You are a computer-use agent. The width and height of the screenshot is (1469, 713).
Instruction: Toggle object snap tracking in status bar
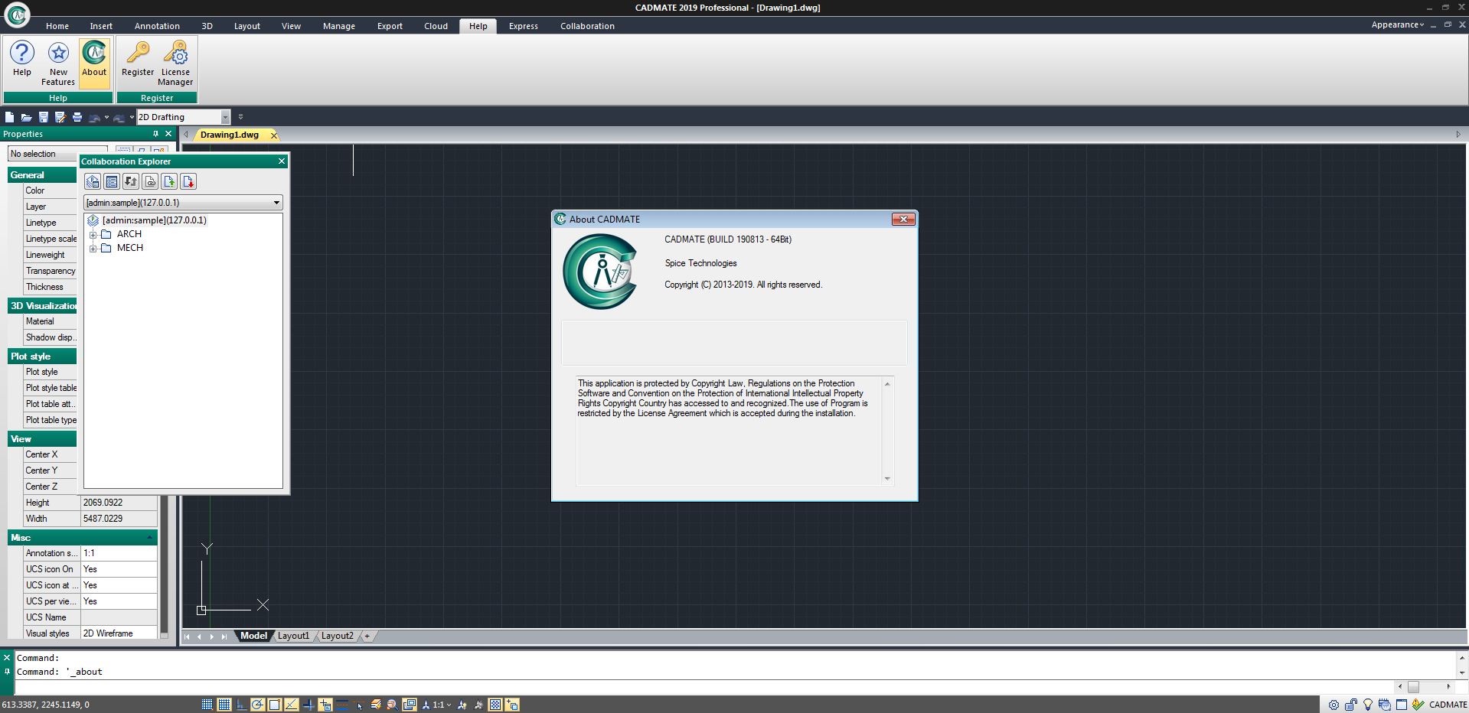(x=291, y=705)
